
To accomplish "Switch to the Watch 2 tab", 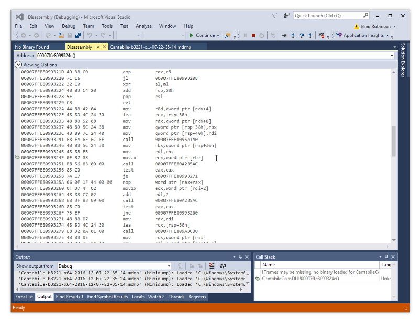I will (x=156, y=297).
